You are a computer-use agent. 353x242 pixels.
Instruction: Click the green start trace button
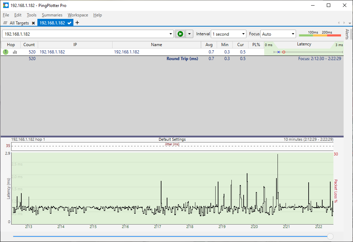[x=180, y=34]
